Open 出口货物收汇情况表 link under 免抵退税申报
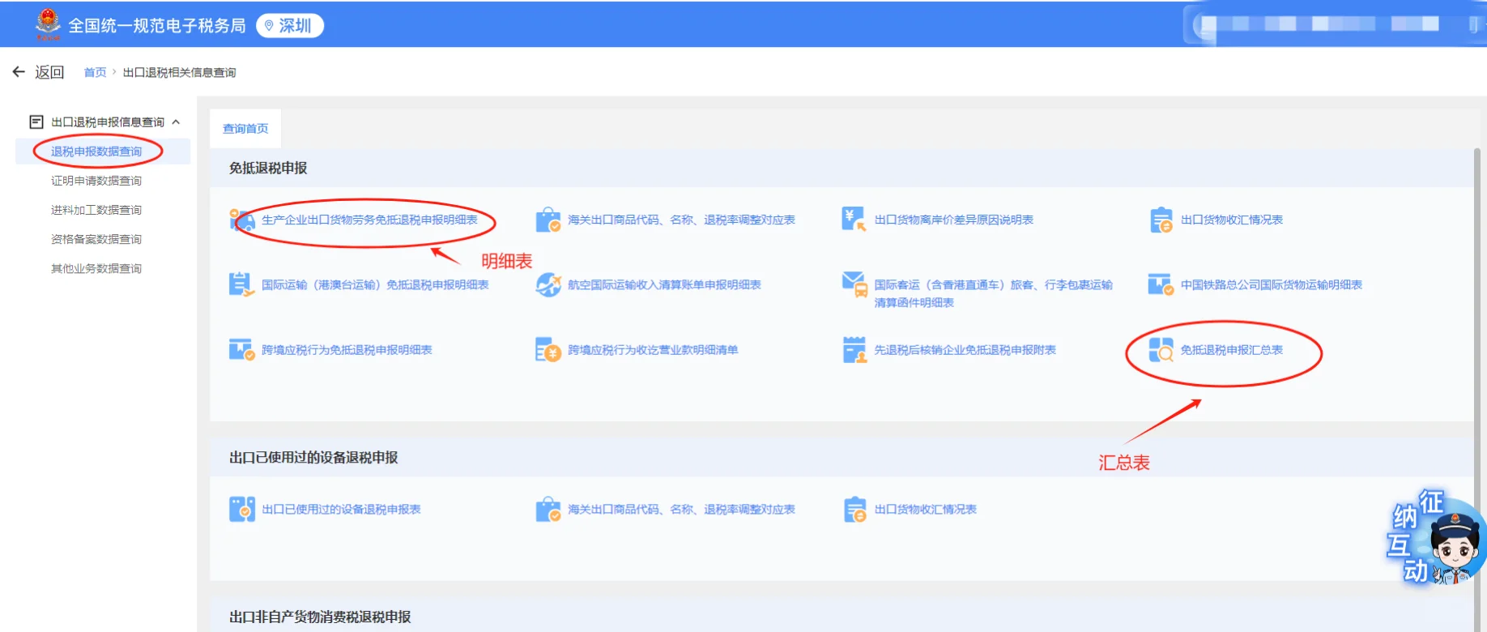 1231,220
